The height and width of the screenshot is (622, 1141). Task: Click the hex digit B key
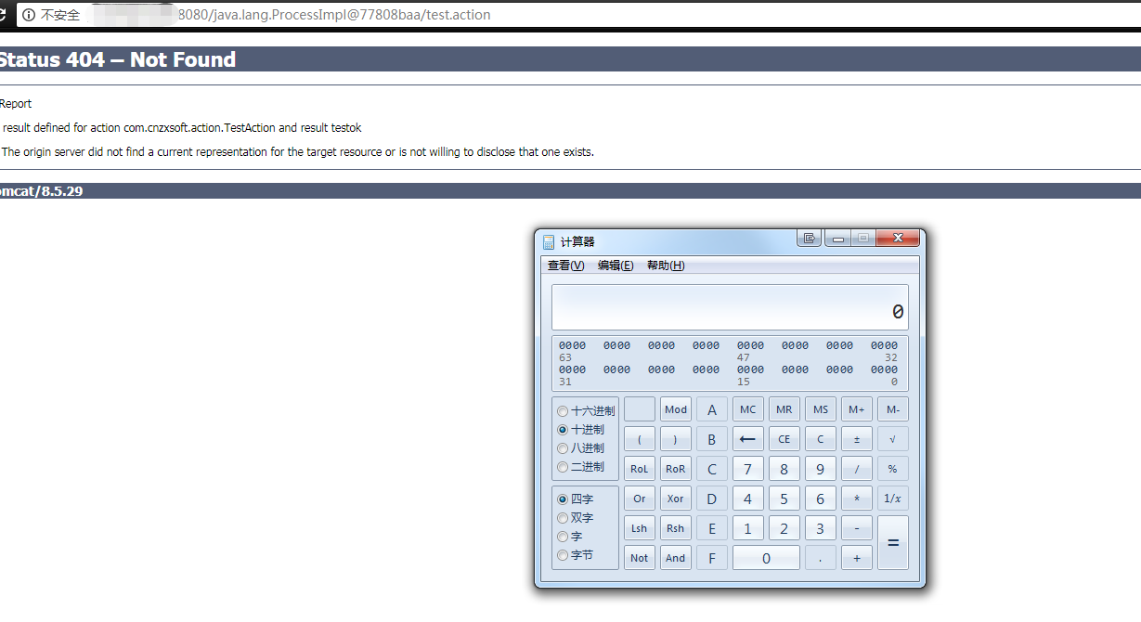[712, 439]
